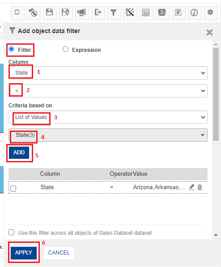Open the State column dropdown
Viewport: 221px width, 267px height.
[108, 73]
